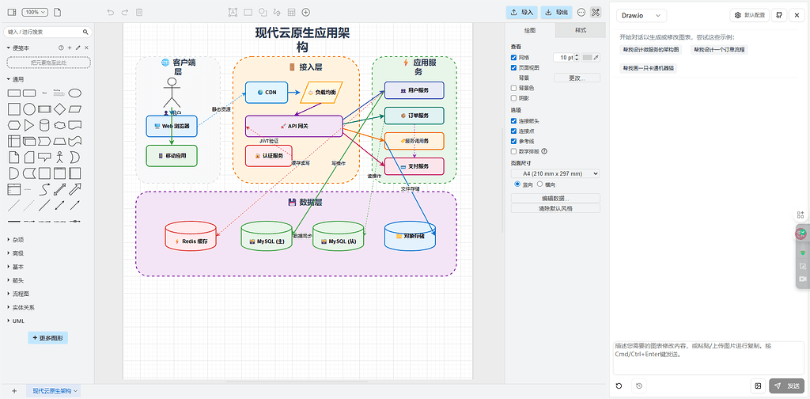This screenshot has width=810, height=399.
Task: Select the 横向 landscape radio button
Action: pos(540,184)
